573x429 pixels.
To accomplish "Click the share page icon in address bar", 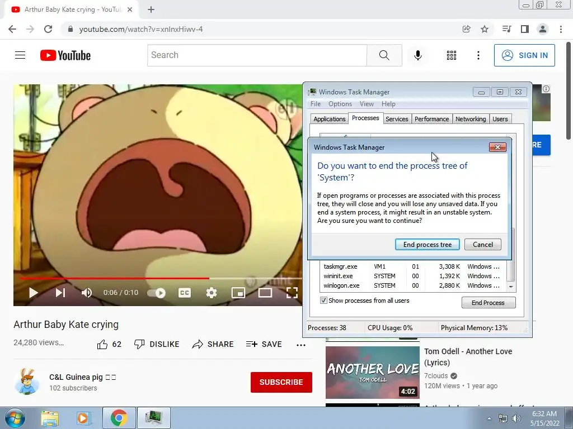I will (466, 29).
